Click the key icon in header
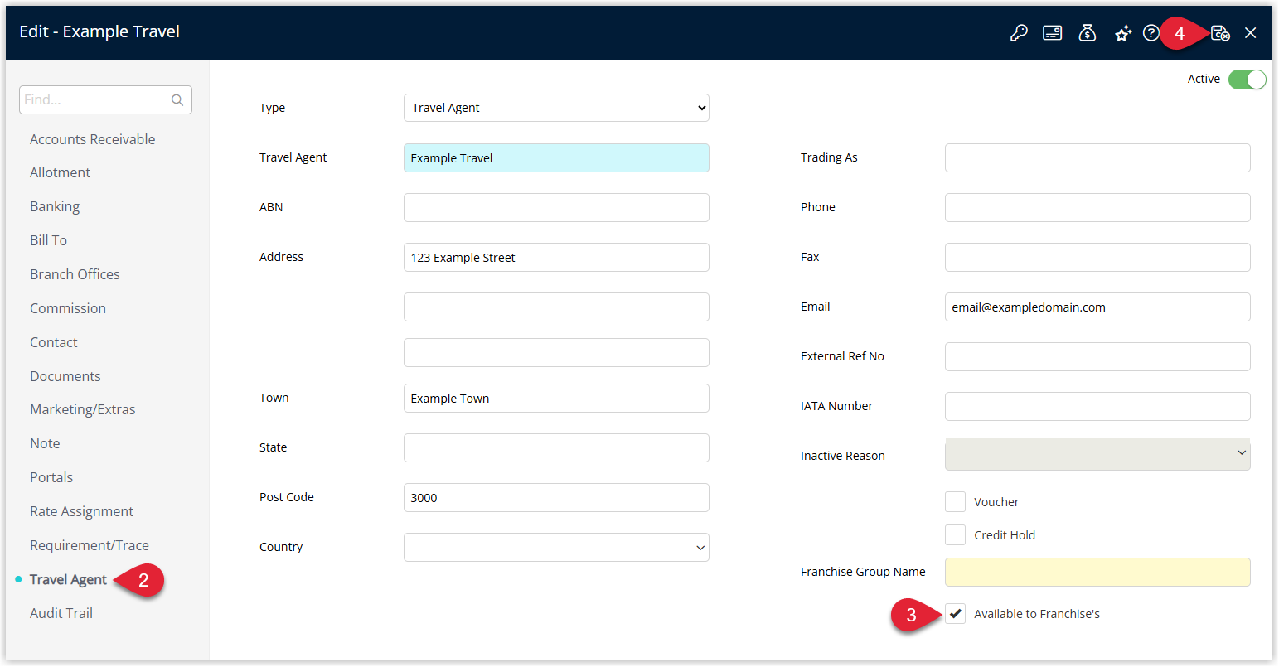 pos(1019,33)
